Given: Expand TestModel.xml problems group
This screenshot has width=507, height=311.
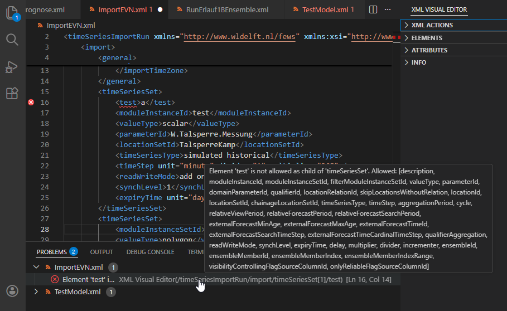Looking at the screenshot, I should 36,291.
